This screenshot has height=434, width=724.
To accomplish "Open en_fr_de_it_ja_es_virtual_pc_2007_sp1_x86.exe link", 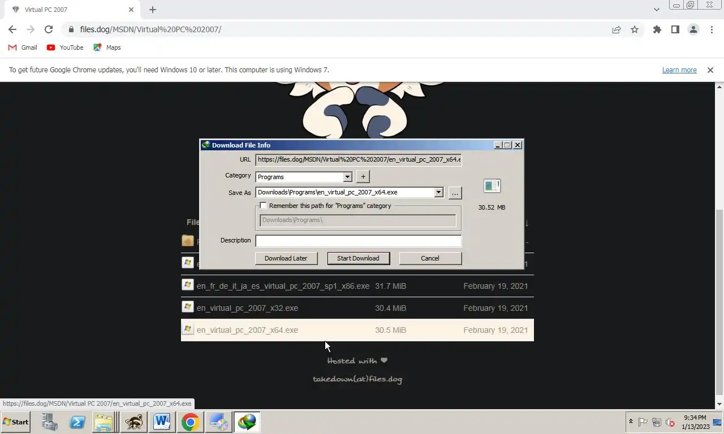I will pos(283,286).
